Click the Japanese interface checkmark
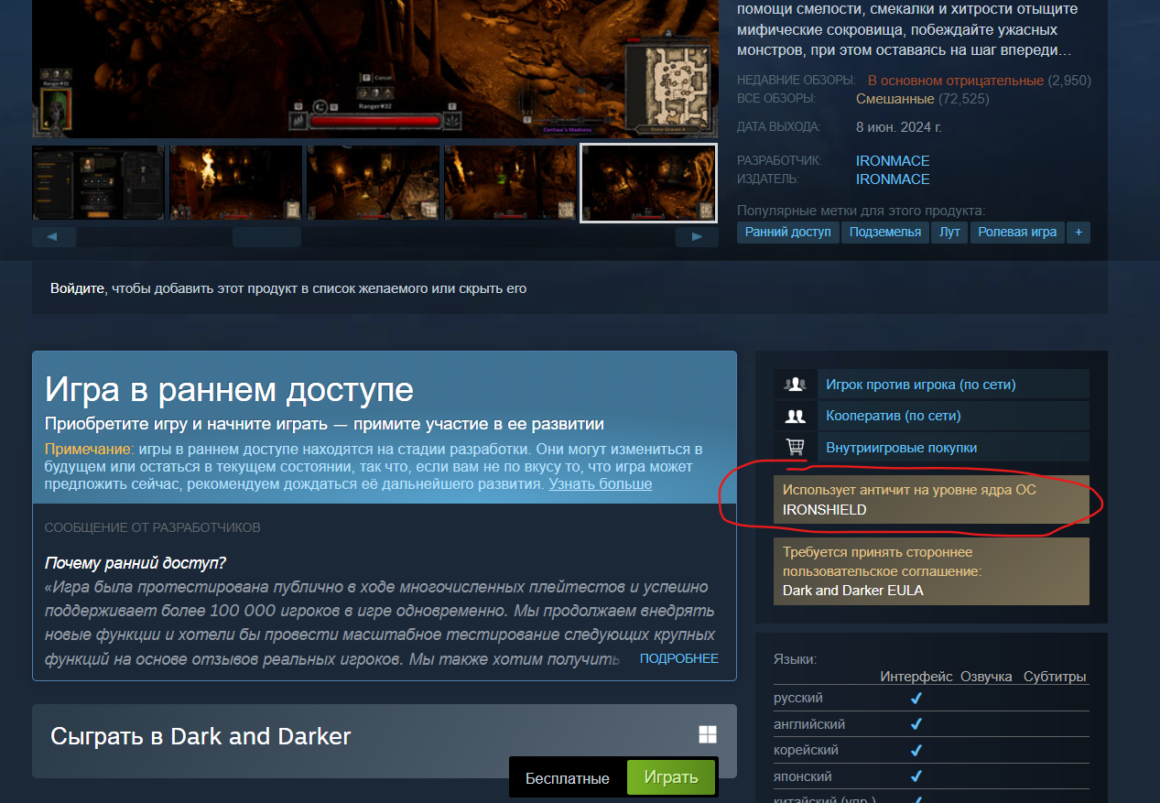This screenshot has height=803, width=1160. tap(916, 776)
